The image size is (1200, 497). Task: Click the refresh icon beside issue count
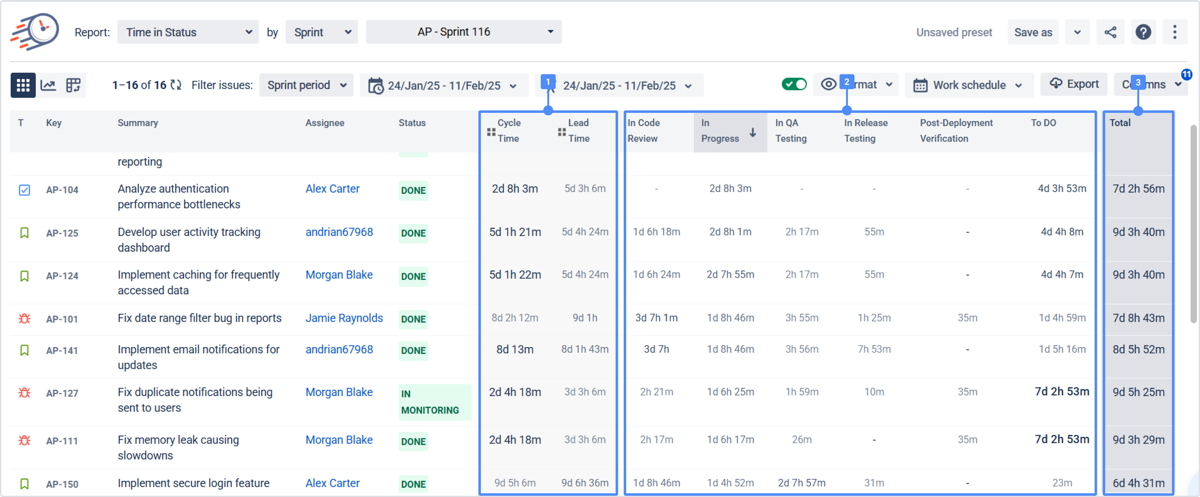[176, 85]
